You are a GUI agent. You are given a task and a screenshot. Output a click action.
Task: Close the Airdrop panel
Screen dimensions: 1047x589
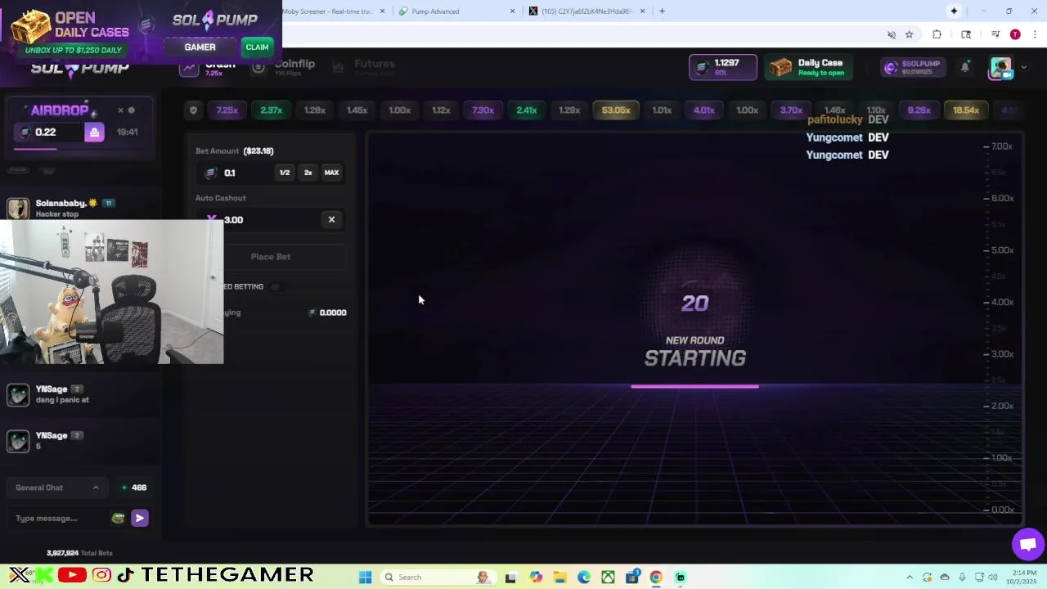[x=120, y=110]
